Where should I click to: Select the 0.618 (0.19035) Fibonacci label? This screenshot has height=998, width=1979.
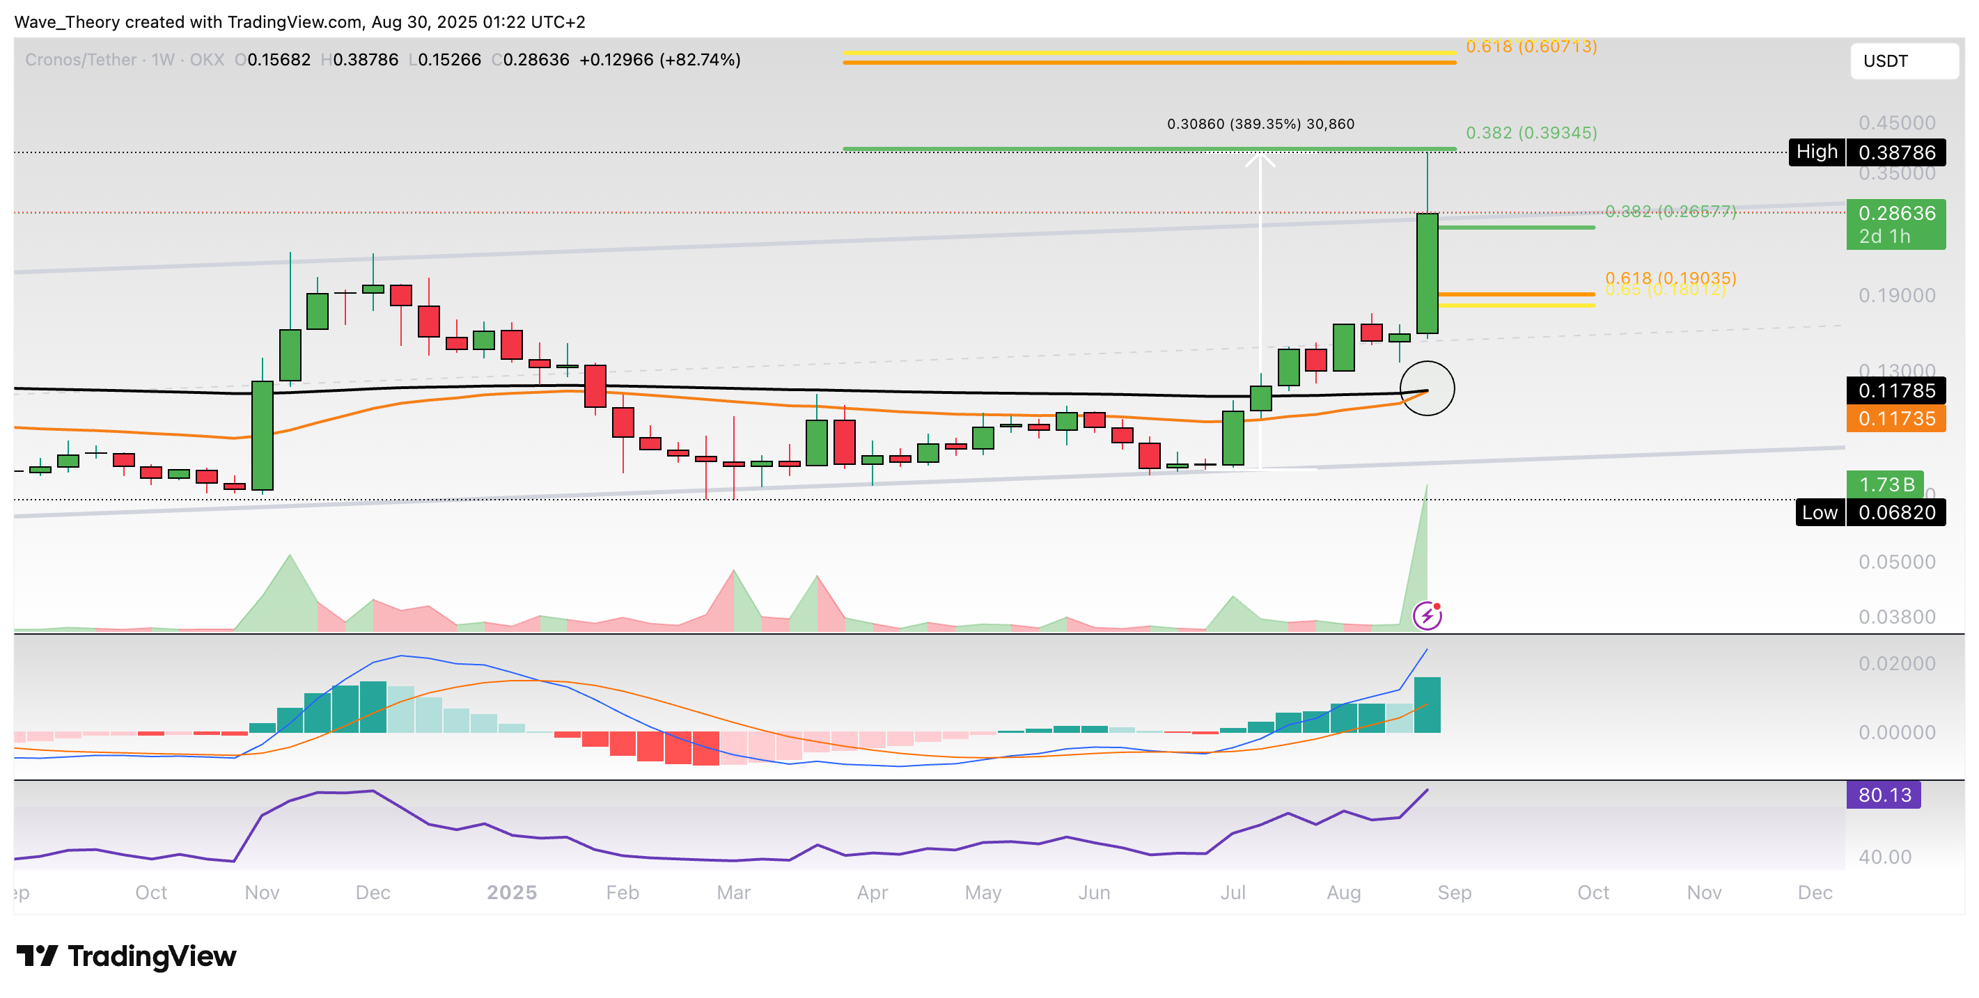[x=1670, y=277]
